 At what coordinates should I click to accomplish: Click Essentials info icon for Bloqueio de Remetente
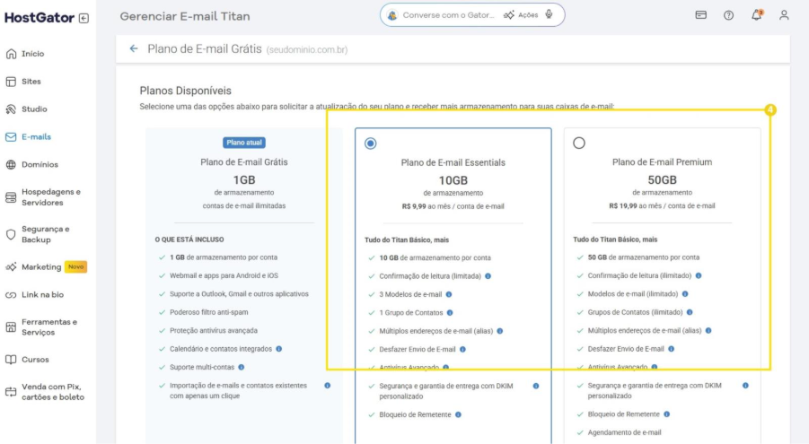tap(458, 414)
